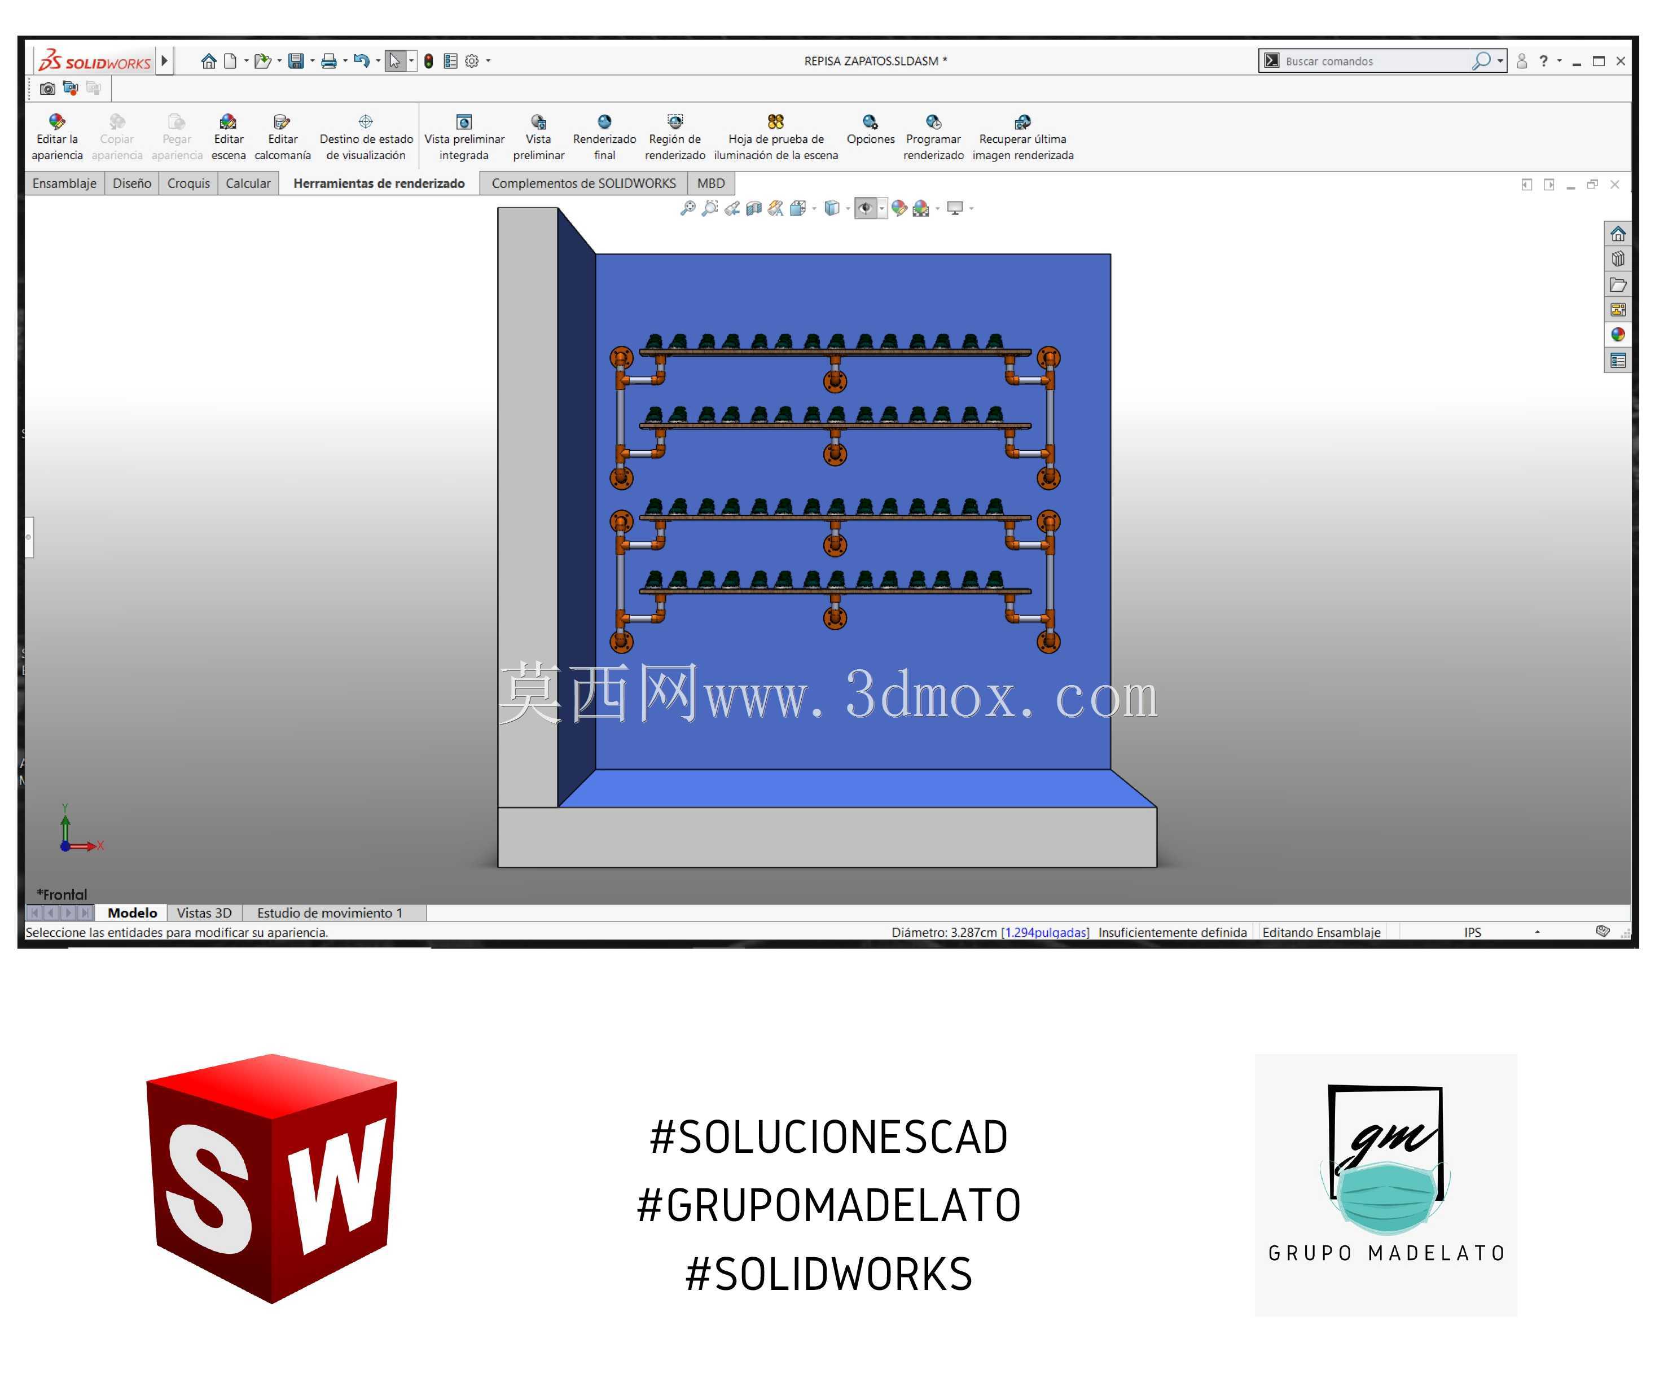1655x1387 pixels.
Task: Switch to the Croquis tab
Action: coord(188,183)
